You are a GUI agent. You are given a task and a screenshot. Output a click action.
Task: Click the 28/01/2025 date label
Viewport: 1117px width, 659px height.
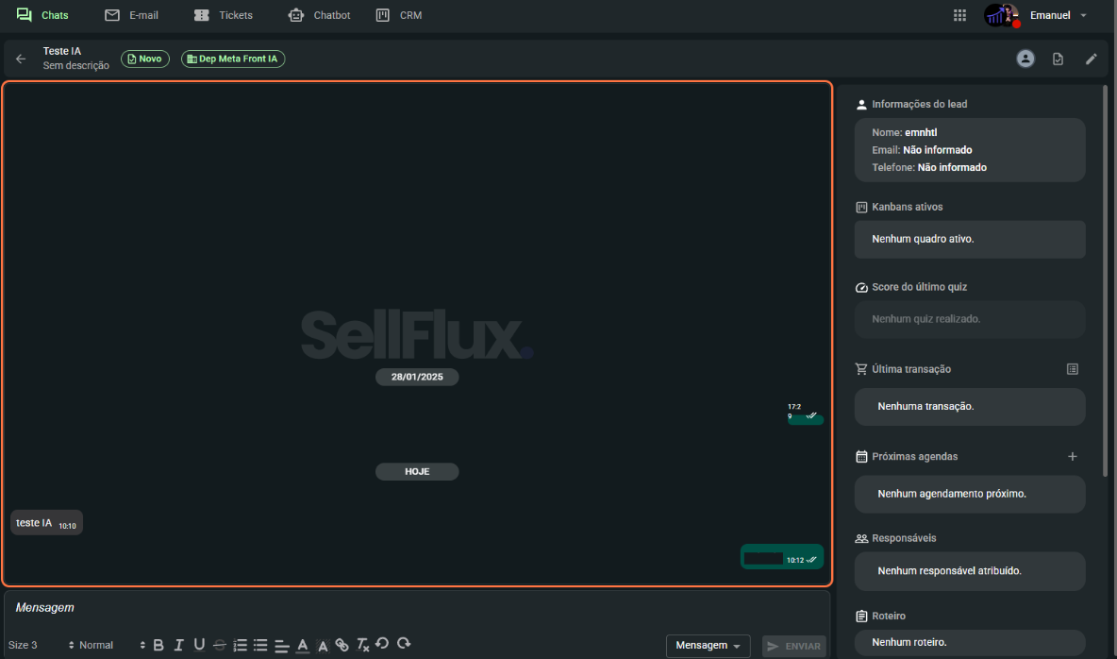point(417,377)
